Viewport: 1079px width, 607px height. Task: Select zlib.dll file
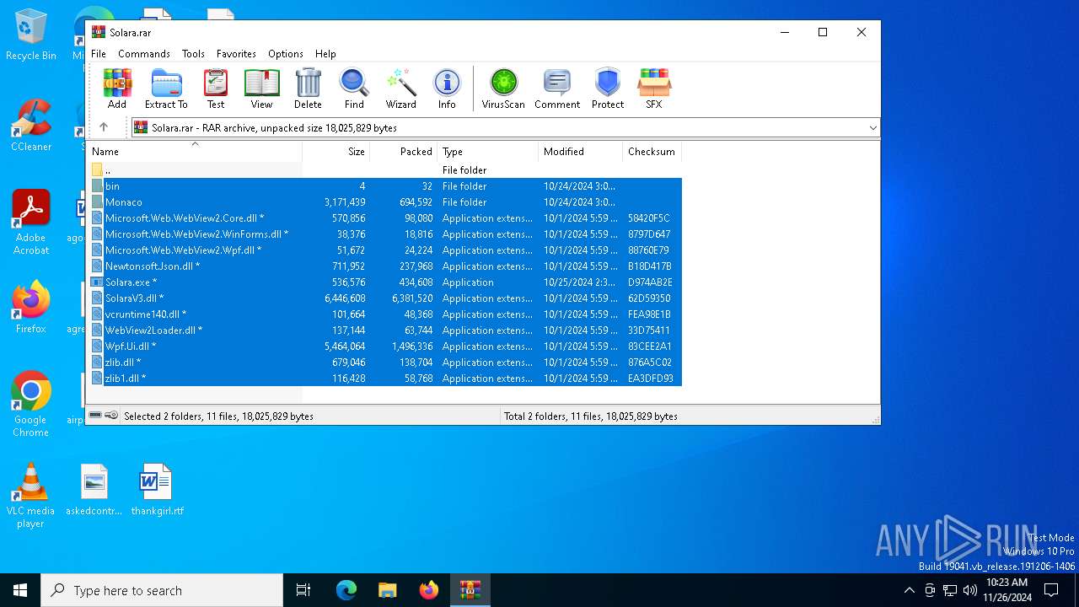click(384, 362)
